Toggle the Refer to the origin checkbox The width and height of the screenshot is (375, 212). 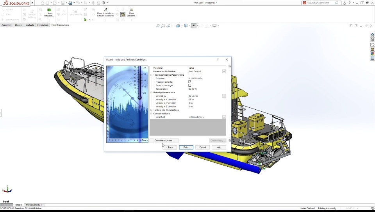point(190,86)
